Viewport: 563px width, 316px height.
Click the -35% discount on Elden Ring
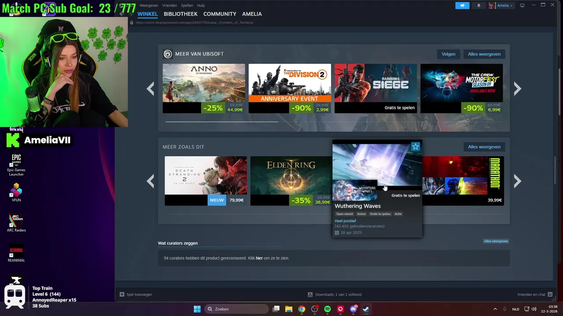301,200
